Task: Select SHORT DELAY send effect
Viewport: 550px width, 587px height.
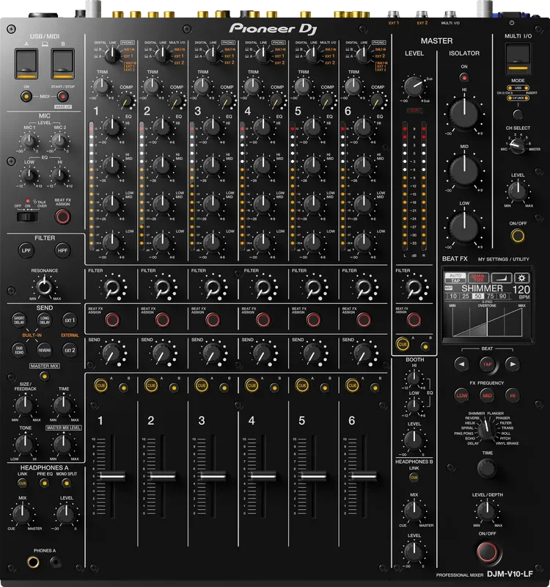Action: 19,320
